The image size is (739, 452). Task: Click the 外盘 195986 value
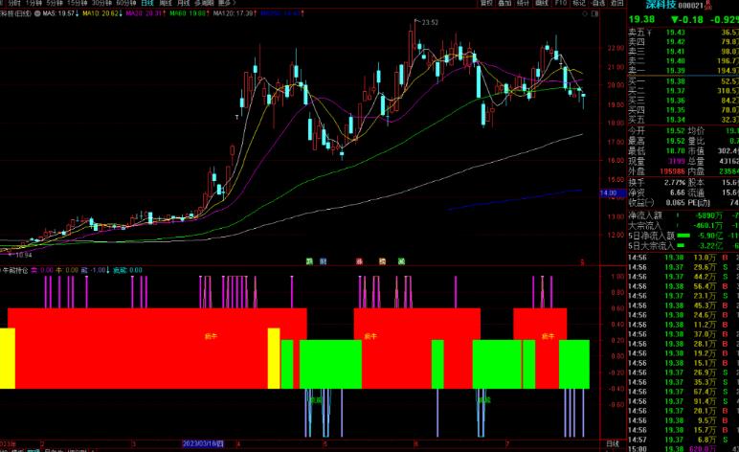coord(673,171)
